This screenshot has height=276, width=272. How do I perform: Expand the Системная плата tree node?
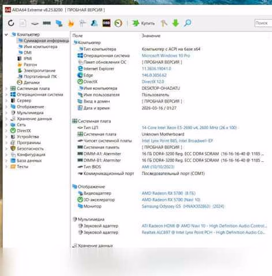pos(6,88)
